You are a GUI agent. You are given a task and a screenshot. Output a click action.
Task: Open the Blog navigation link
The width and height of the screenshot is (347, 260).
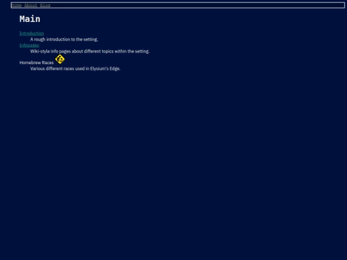45,5
